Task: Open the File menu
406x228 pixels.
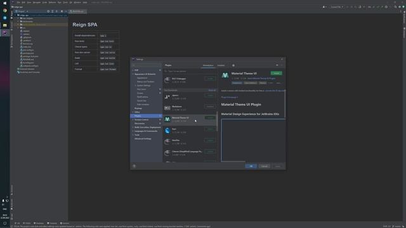Action: 18,3
